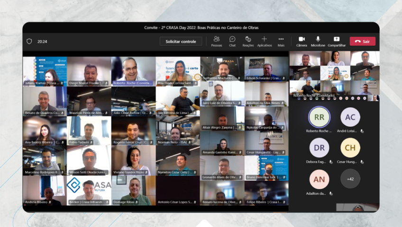Select Wilson Seiti Okada Junior video tile
The image size is (402, 227).
(89, 160)
